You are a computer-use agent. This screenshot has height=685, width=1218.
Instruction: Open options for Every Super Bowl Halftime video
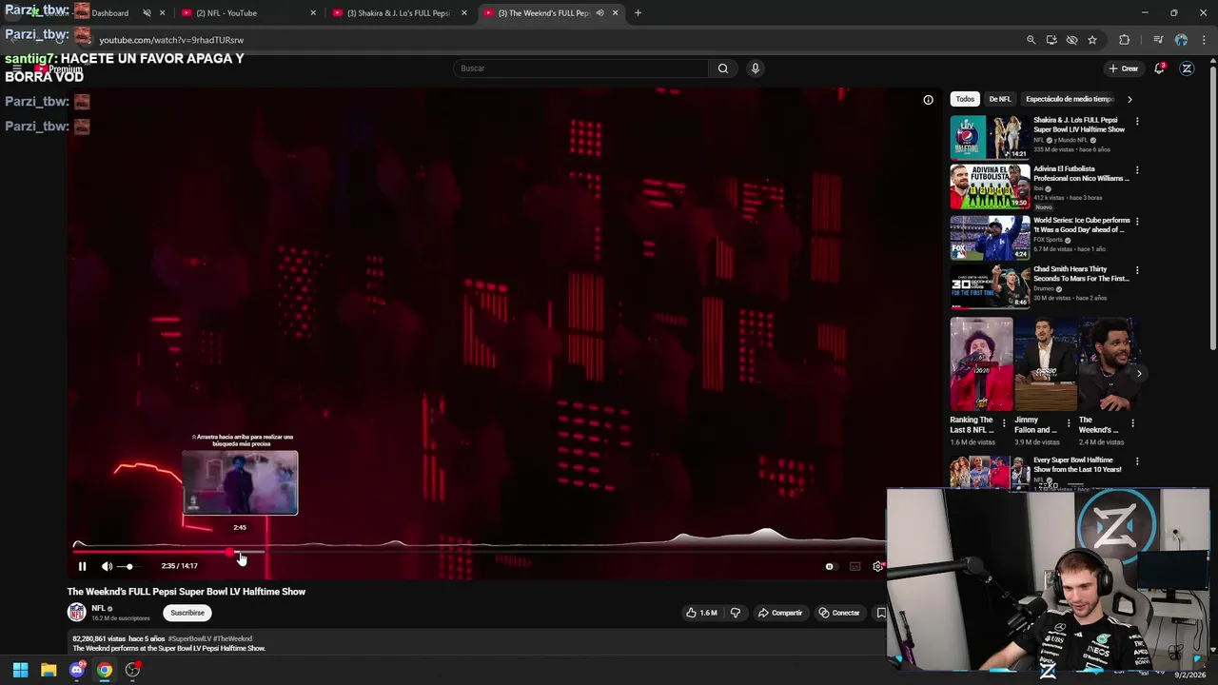[1136, 461]
